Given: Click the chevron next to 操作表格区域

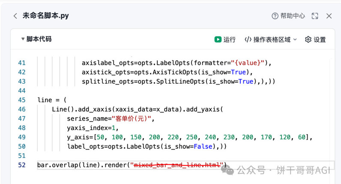Looking at the screenshot, I should pyautogui.click(x=295, y=39).
